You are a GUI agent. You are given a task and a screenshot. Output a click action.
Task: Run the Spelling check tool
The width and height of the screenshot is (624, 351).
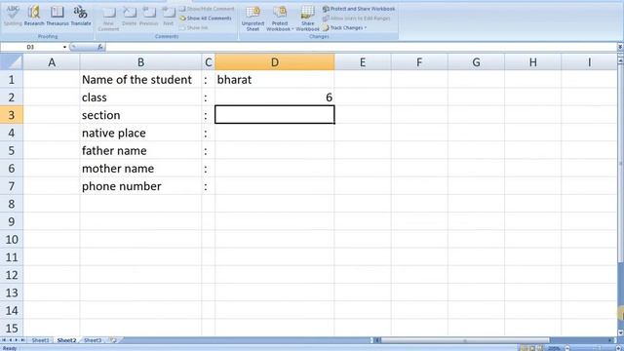pos(13,16)
